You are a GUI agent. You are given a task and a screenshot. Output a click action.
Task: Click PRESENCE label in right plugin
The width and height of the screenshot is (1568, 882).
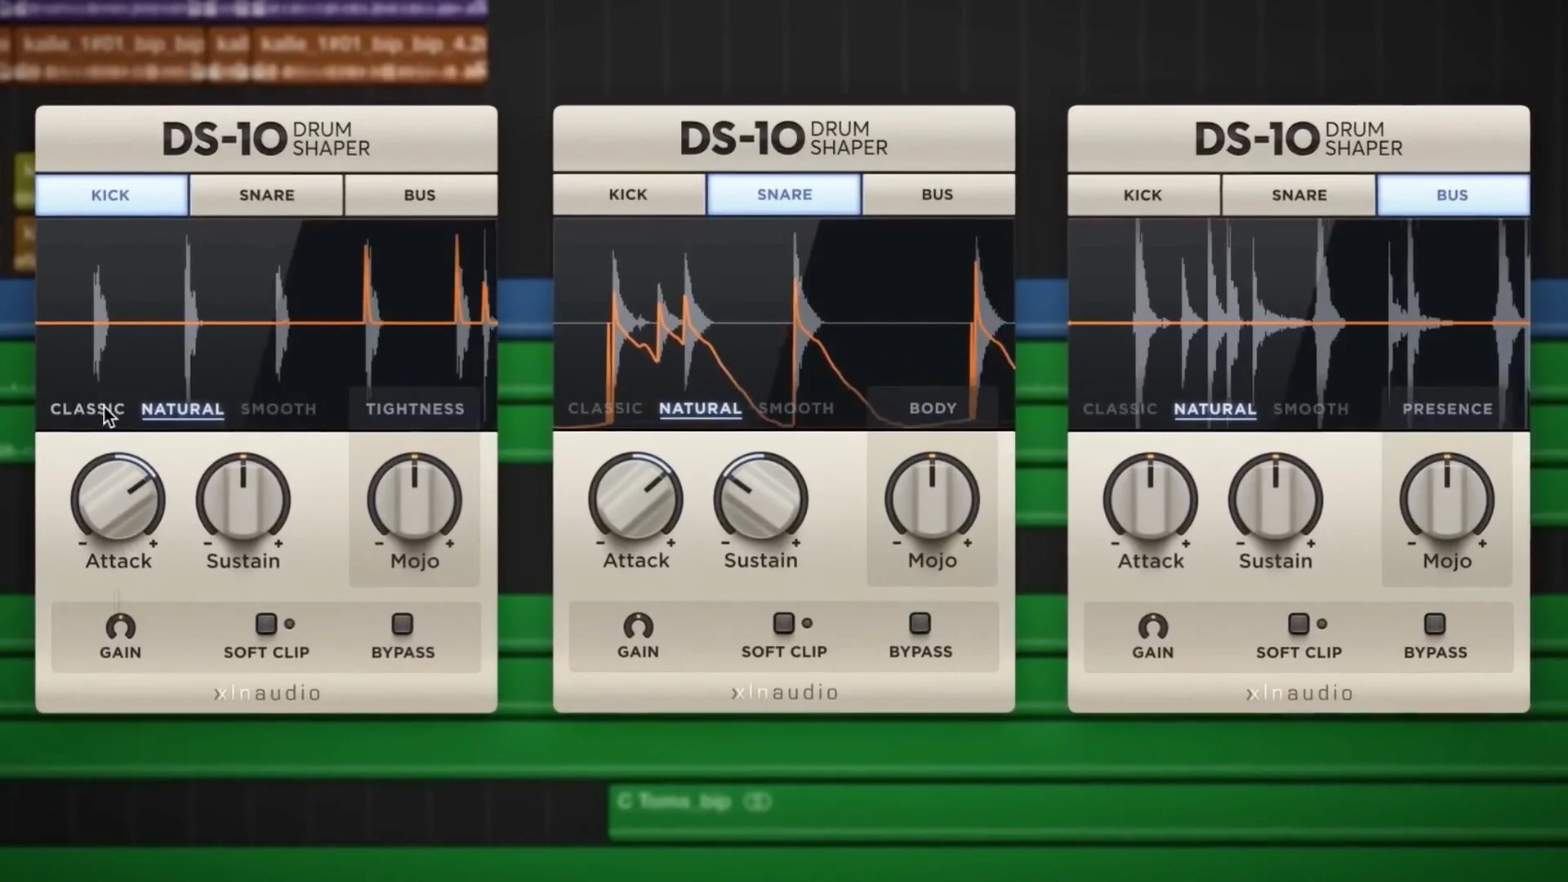1447,408
